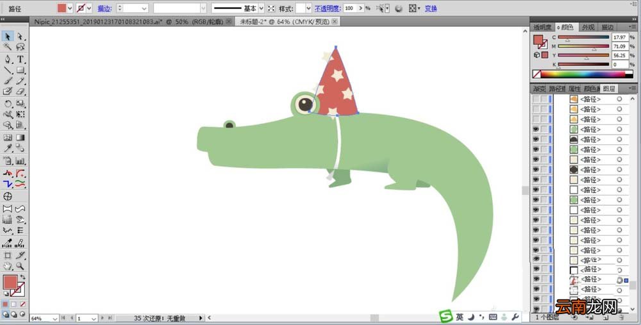Open the artboard number dropdown

(x=94, y=319)
